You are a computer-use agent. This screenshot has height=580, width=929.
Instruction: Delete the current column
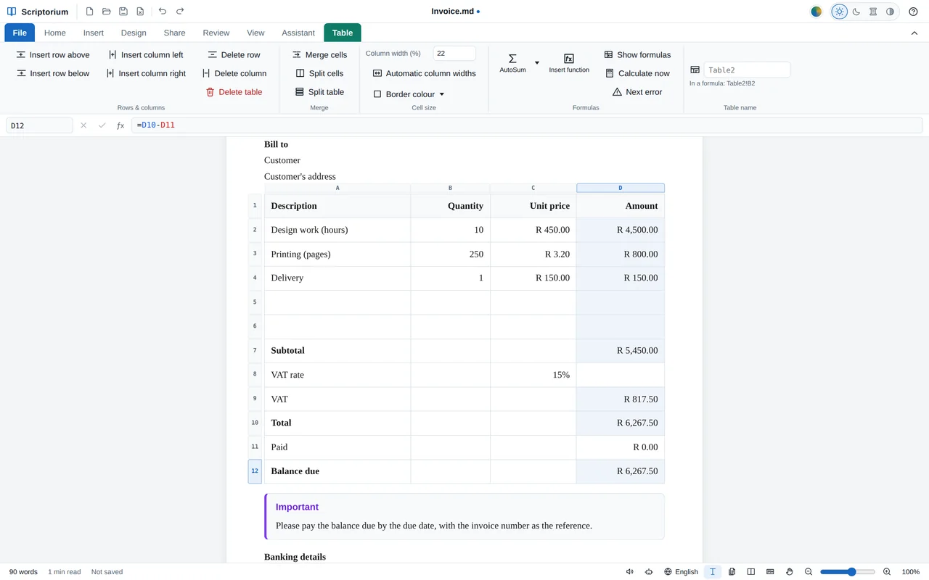234,73
